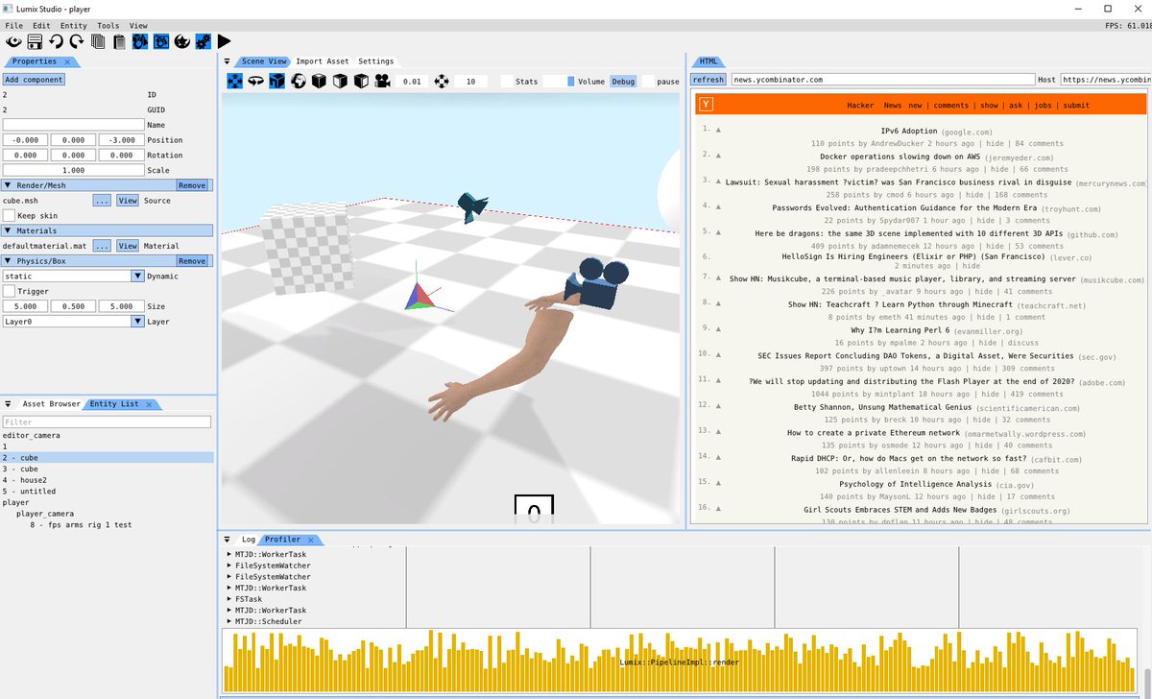Collapse the Physics/Box component section
Viewport: 1152px width, 699px height.
click(x=8, y=260)
